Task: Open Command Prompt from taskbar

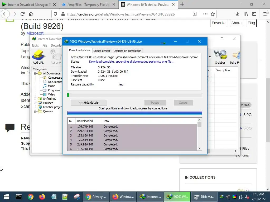Action: coord(19,197)
